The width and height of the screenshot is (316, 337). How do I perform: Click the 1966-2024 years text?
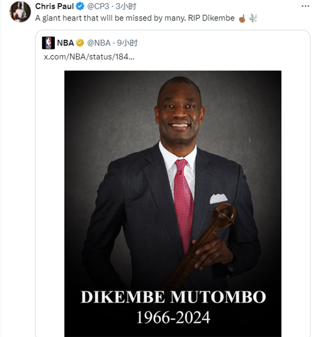173,317
